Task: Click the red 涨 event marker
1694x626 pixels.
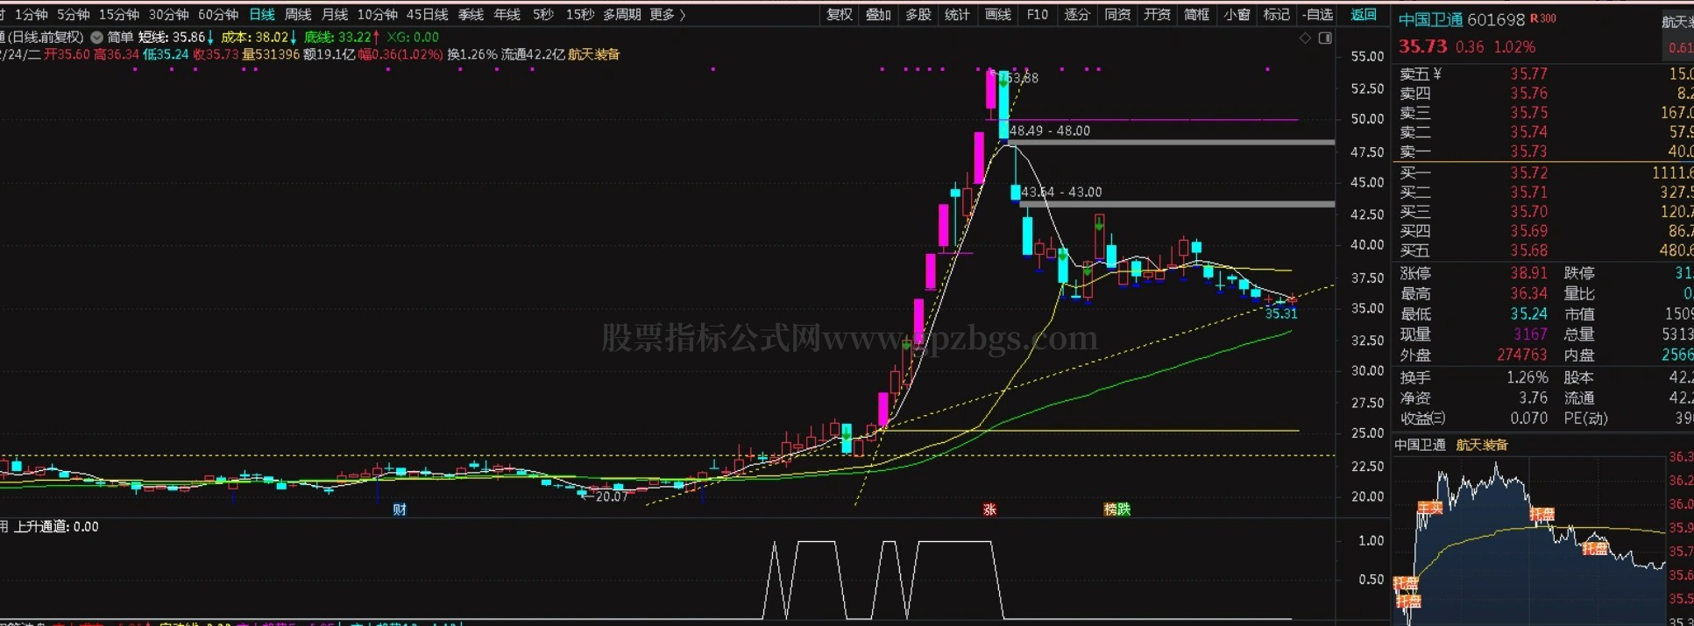Action: point(989,510)
